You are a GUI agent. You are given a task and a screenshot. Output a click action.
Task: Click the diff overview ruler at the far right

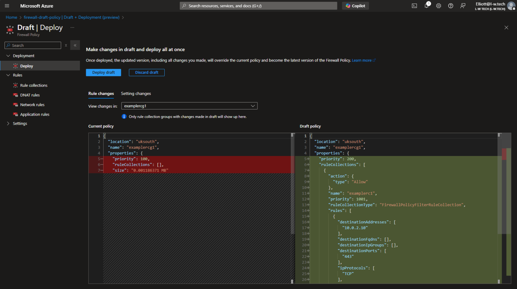[506, 208]
